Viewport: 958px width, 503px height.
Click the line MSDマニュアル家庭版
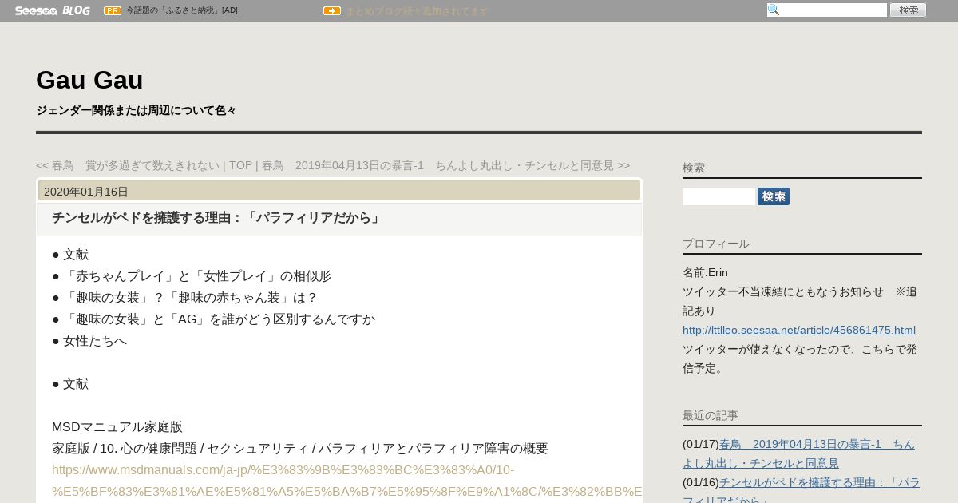click(x=117, y=427)
